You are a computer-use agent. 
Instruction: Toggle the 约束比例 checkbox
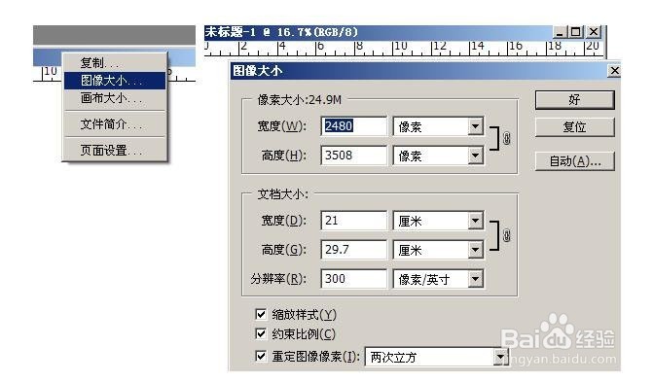pyautogui.click(x=261, y=333)
